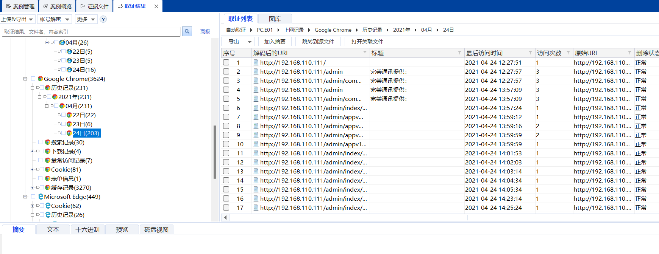Click Chrome icon beside 缓存记录(3270)

[48, 187]
